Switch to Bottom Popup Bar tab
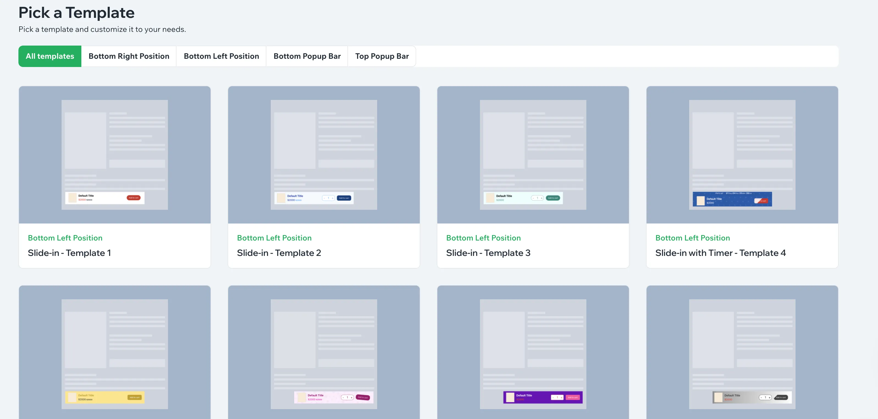Viewport: 878px width, 419px height. 307,56
